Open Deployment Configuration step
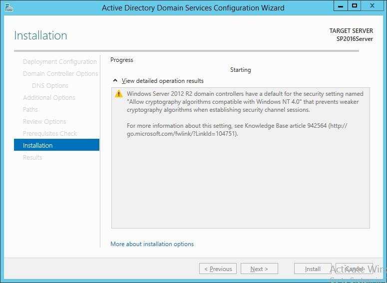The height and width of the screenshot is (283, 387). [60, 62]
